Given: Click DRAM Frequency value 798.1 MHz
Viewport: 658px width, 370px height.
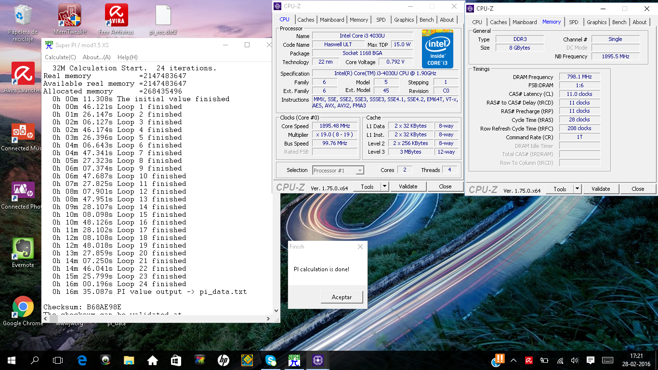Looking at the screenshot, I should pos(579,77).
